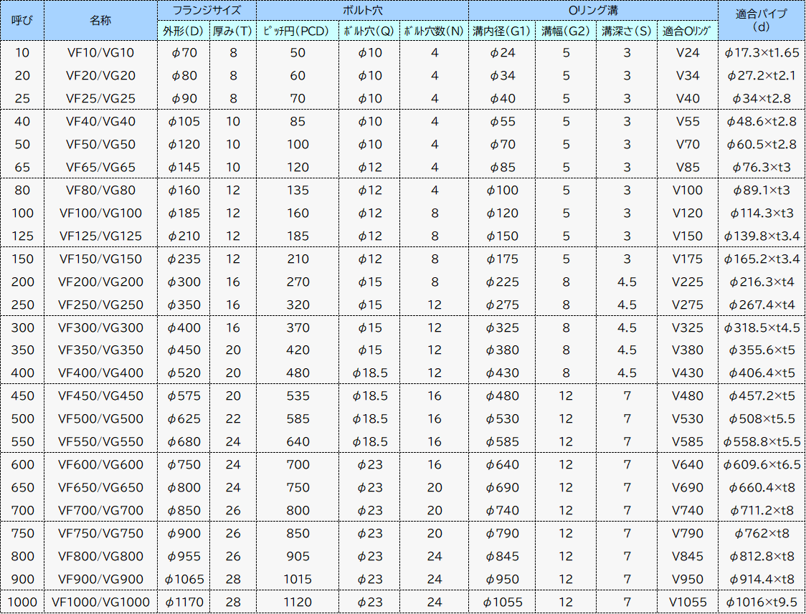
Task: Click the フランジサイズ group header
Action: pyautogui.click(x=207, y=10)
